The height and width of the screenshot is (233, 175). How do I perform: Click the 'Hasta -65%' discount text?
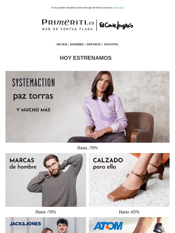point(129,212)
